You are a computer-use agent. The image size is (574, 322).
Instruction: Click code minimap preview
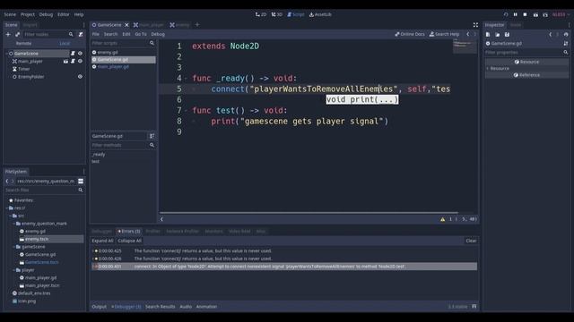point(465,46)
